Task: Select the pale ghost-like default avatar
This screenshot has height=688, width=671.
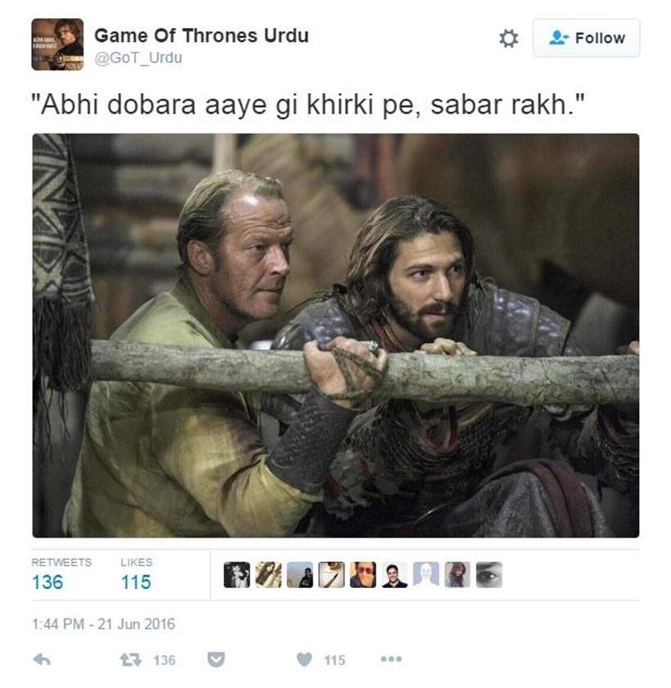Action: pos(426,574)
